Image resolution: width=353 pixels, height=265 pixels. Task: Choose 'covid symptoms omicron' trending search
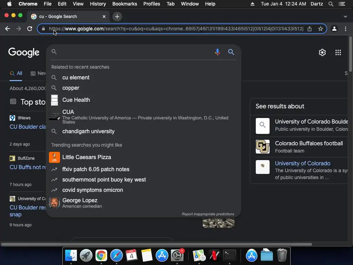coord(144,190)
